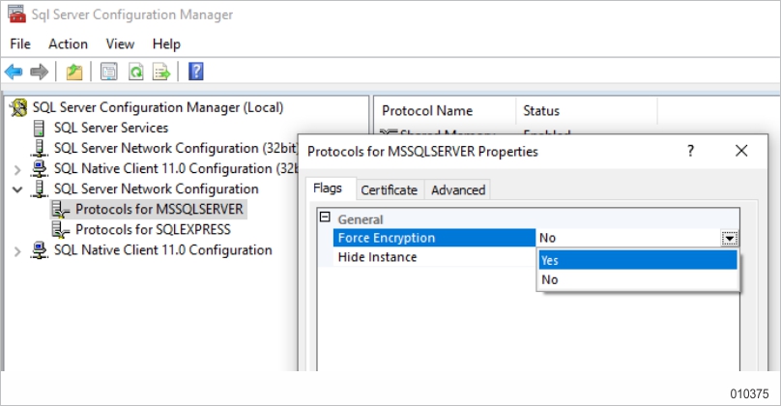
Task: Open the Properties toolbar icon
Action: [x=108, y=72]
